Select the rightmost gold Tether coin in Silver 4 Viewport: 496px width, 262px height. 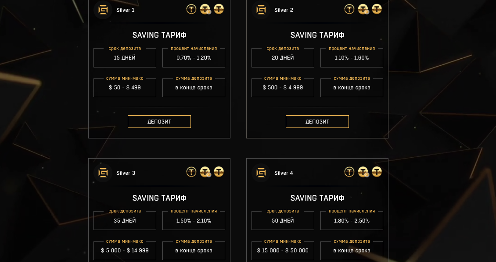[x=377, y=172]
